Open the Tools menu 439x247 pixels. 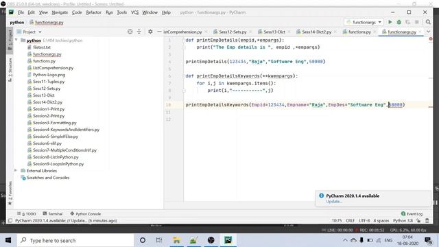pos(122,12)
